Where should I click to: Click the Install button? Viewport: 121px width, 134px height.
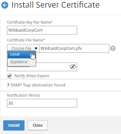(x=14, y=125)
